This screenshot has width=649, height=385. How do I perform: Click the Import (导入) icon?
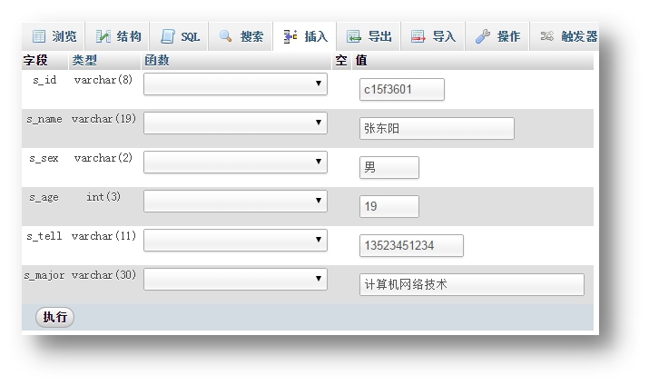tap(418, 36)
